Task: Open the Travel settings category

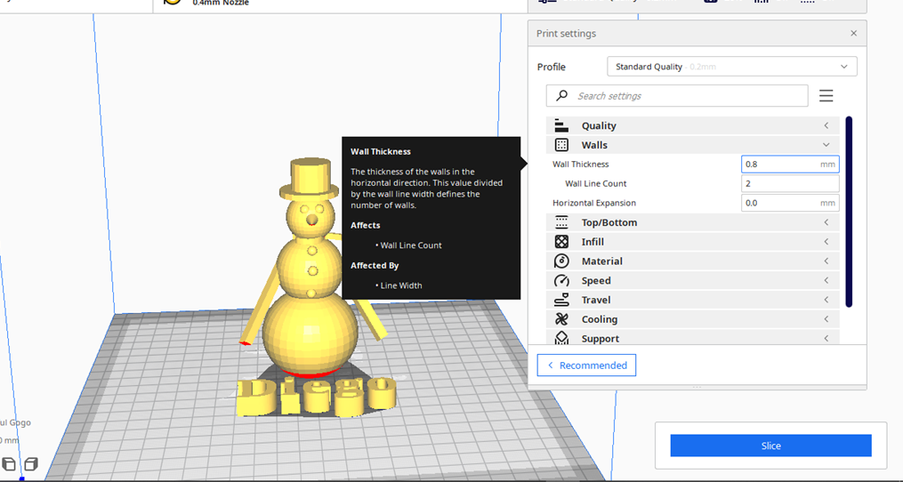Action: pos(693,300)
